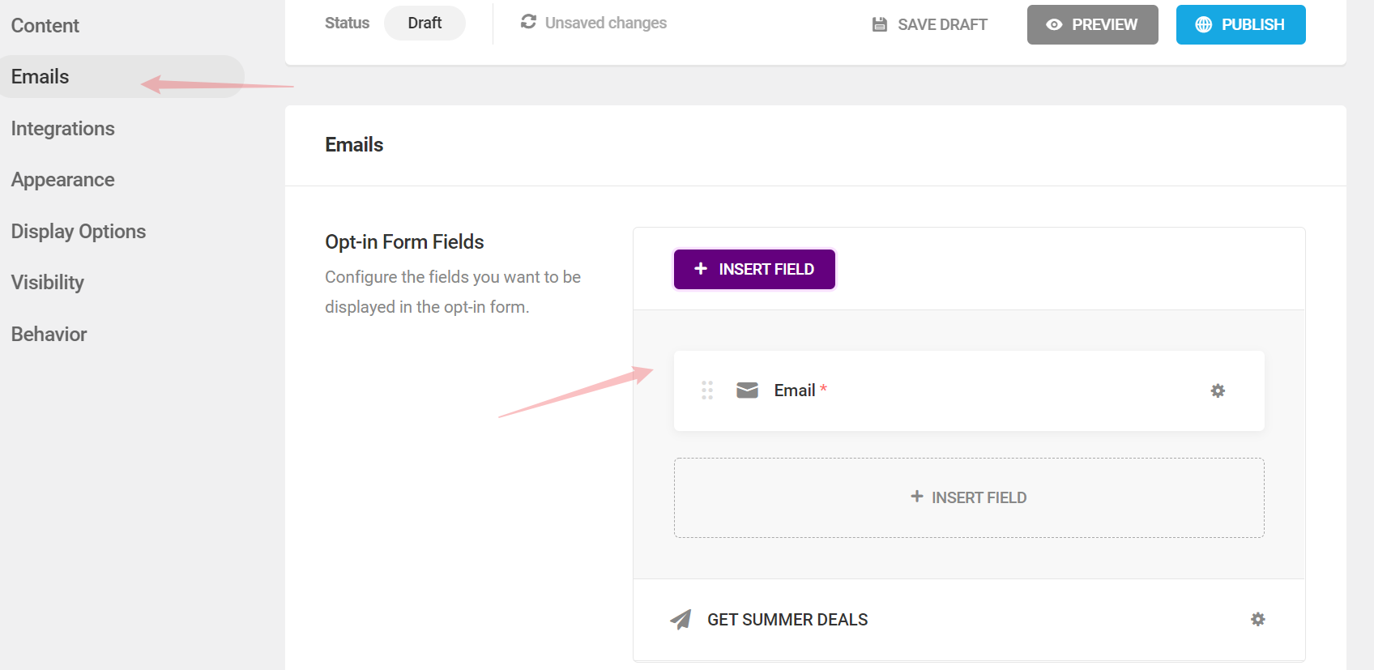Save the campaign as draft
1374x670 pixels.
(x=929, y=24)
